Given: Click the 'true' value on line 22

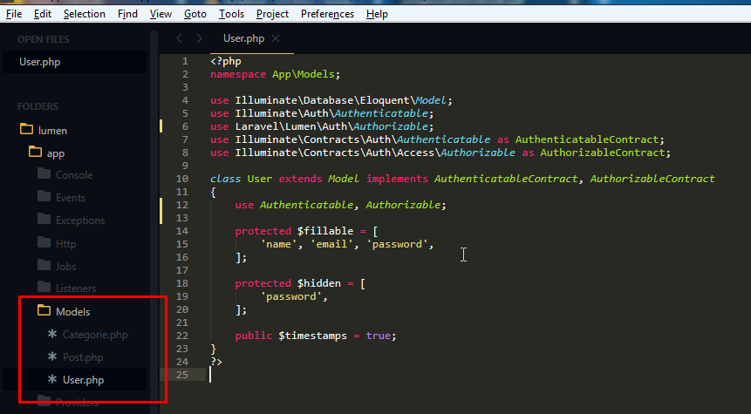Looking at the screenshot, I should coord(379,336).
